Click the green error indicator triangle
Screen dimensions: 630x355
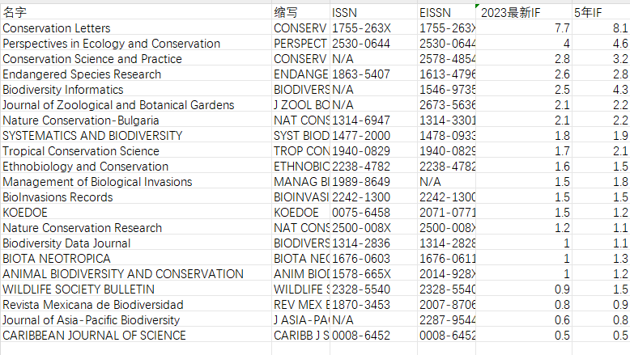(477, 6)
